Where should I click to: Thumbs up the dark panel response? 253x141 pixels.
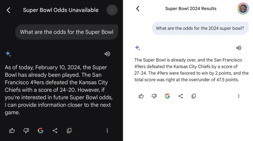click(12, 131)
